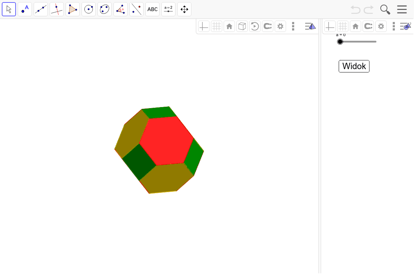Reset Graphics 2 view to home

356,26
